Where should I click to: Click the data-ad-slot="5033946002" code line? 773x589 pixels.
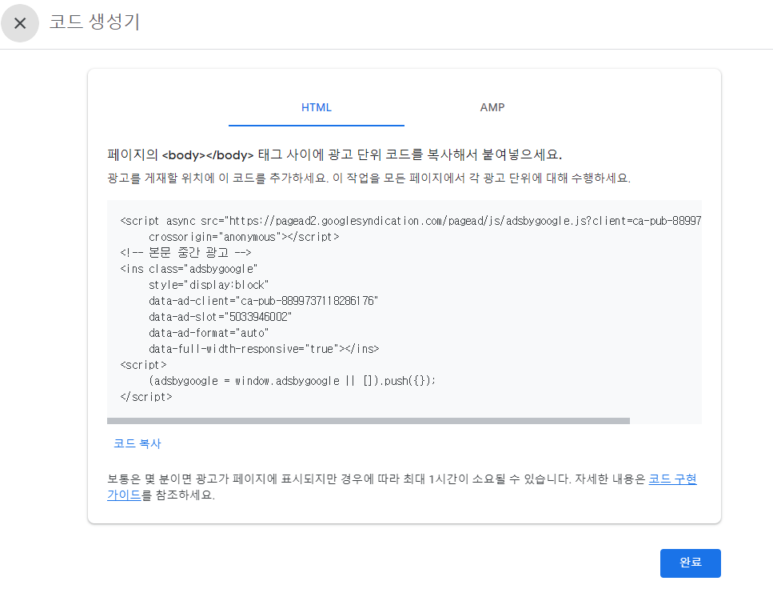click(x=221, y=317)
